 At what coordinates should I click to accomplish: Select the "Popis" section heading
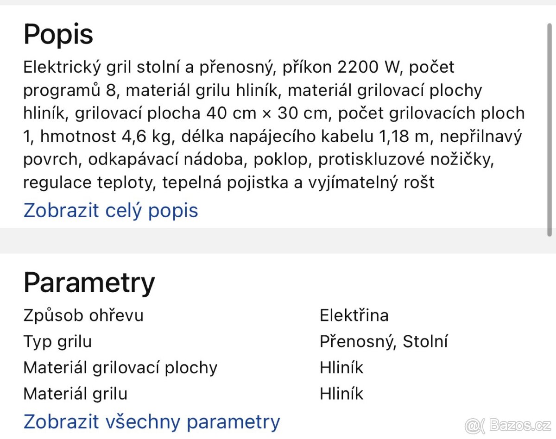point(58,34)
